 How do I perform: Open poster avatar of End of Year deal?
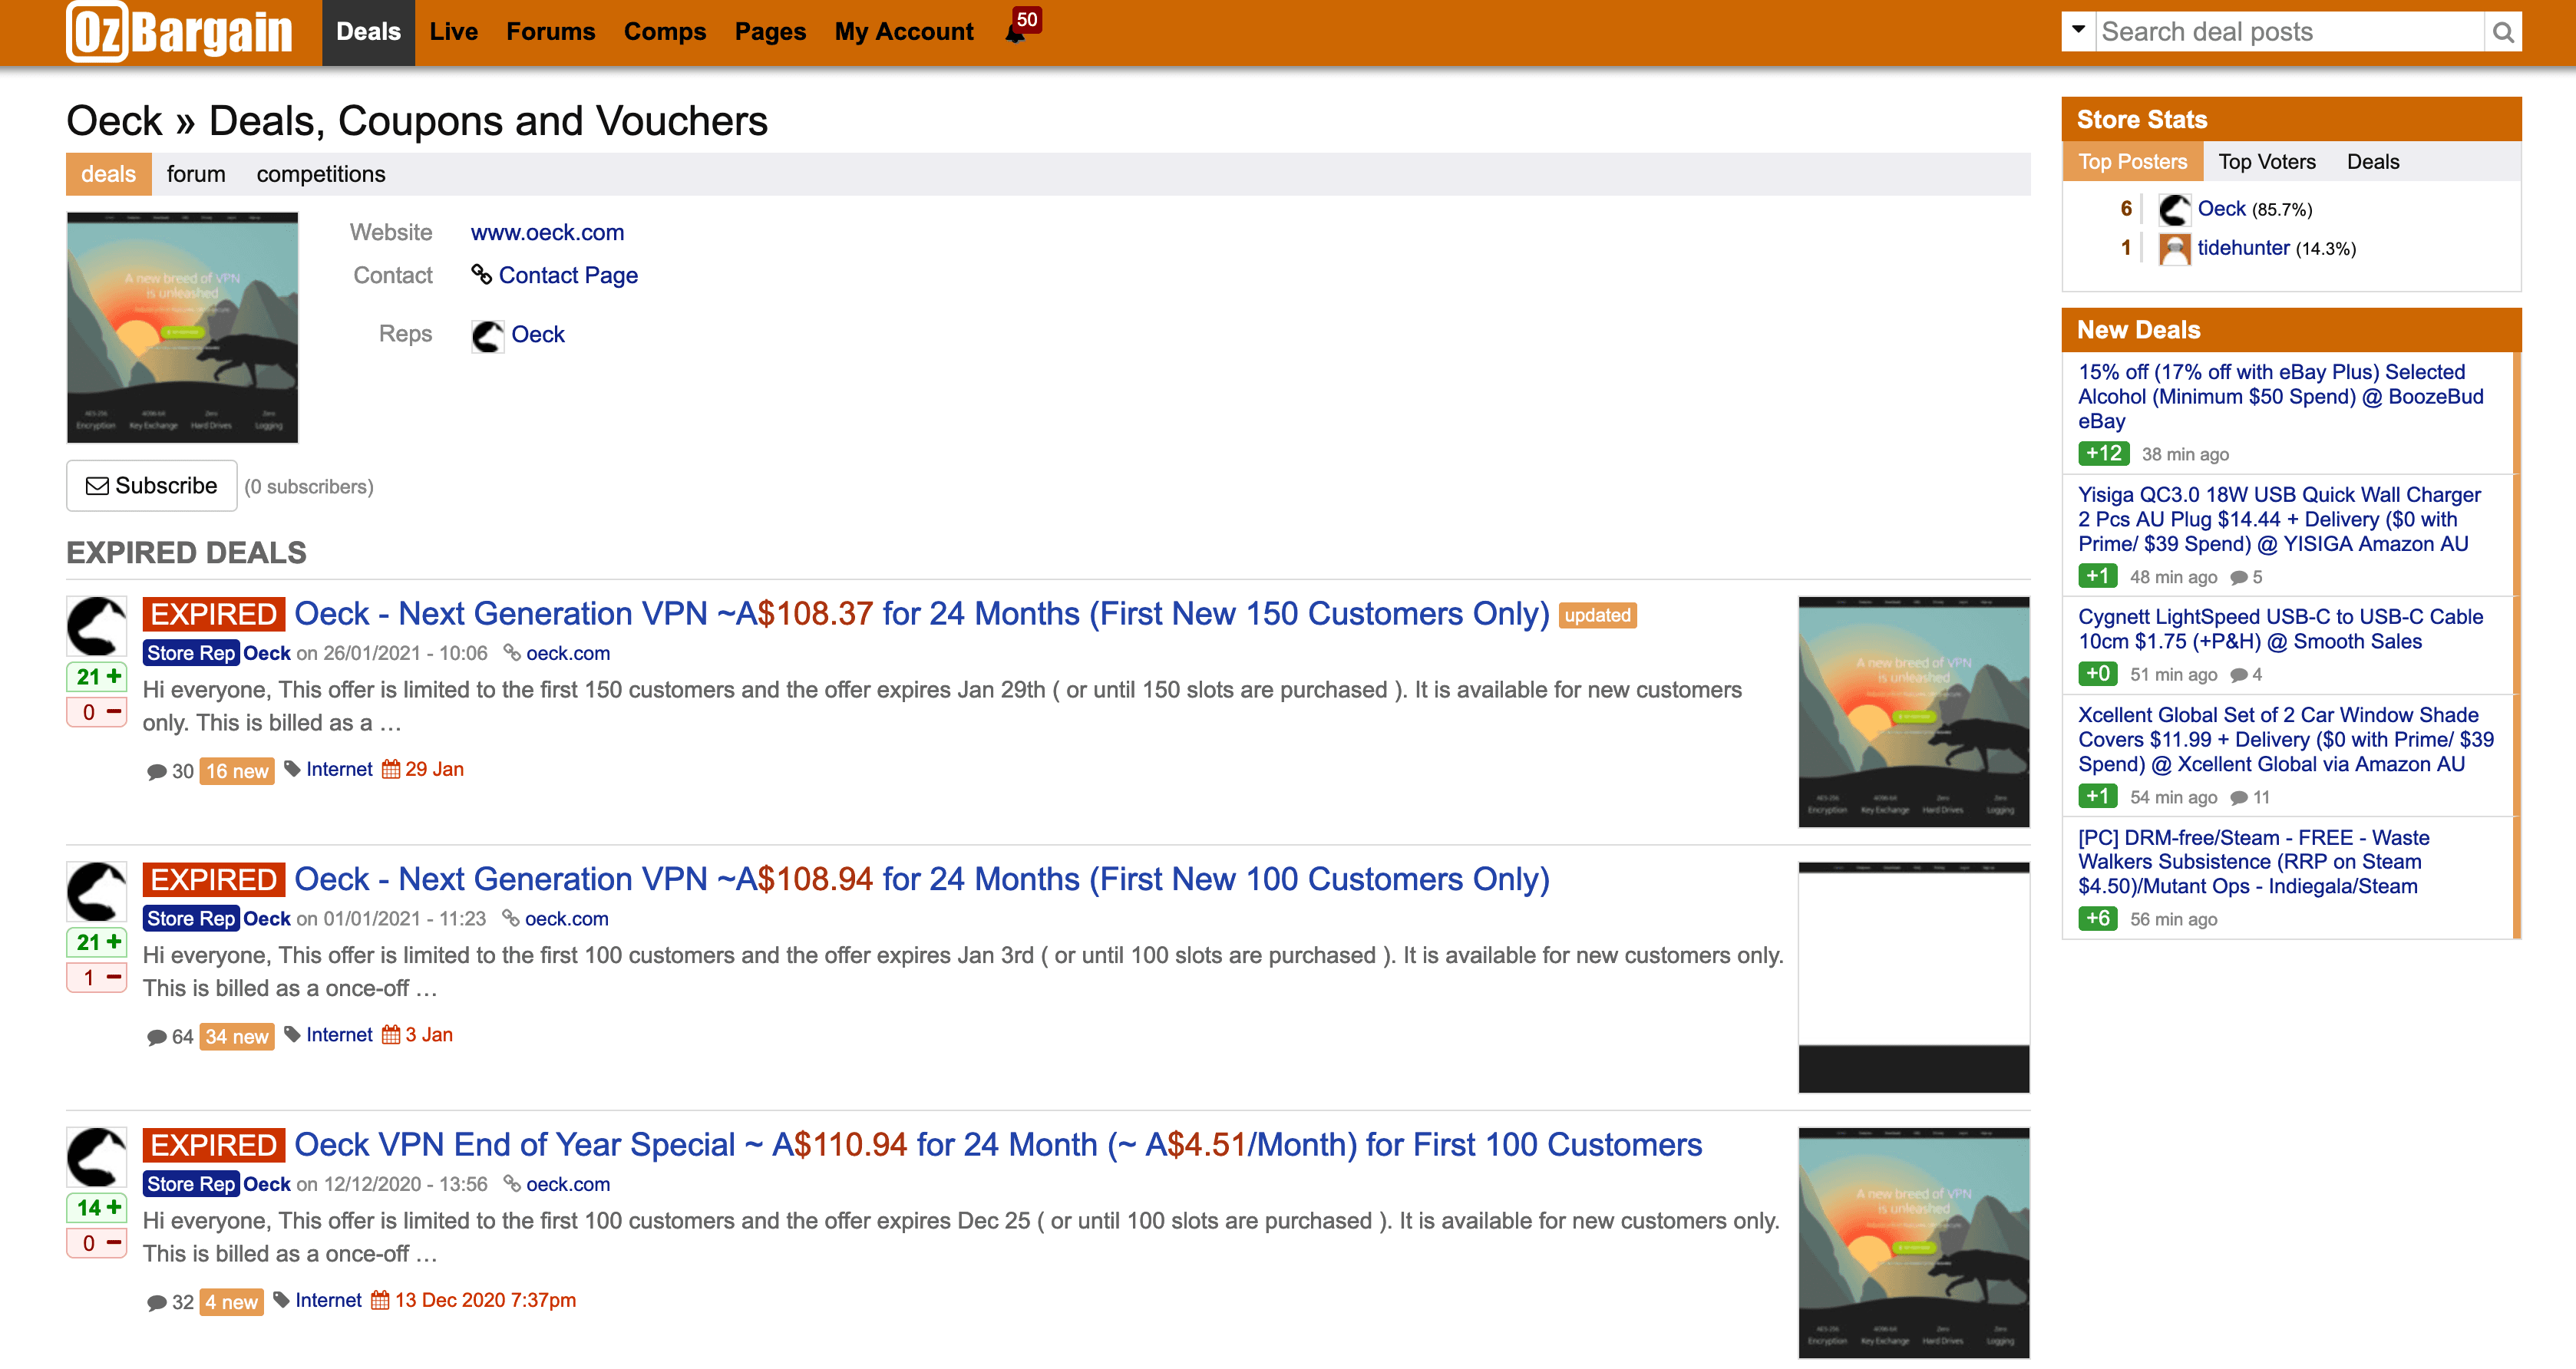coord(97,1158)
